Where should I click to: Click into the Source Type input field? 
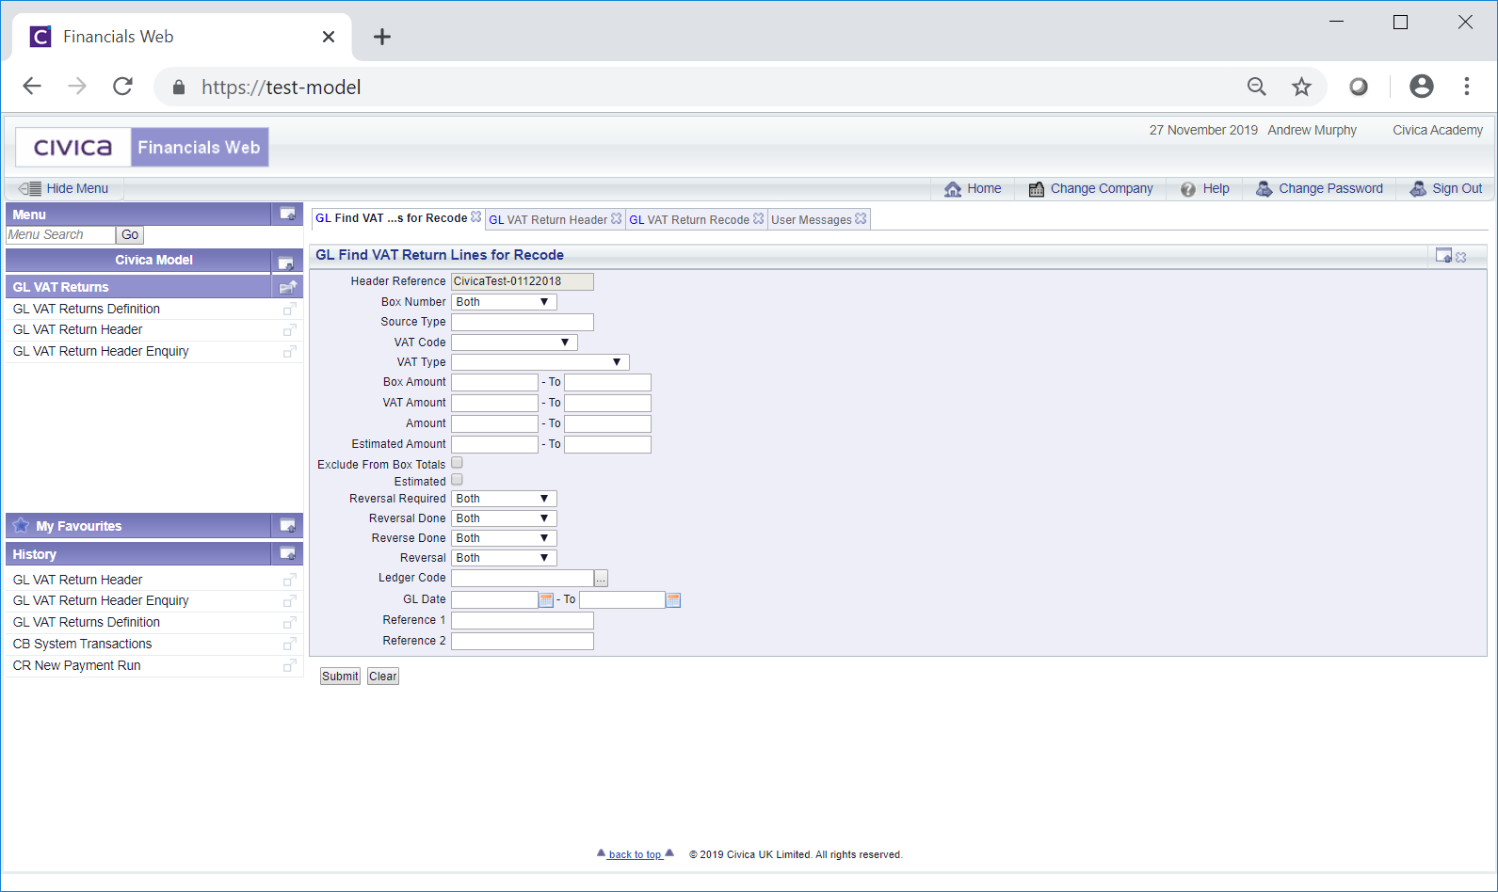522,323
